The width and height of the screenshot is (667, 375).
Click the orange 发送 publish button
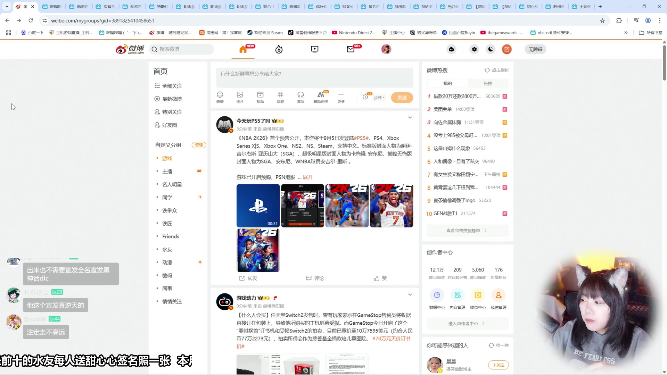click(x=402, y=98)
